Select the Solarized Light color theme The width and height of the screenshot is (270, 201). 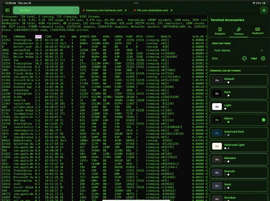(x=239, y=146)
